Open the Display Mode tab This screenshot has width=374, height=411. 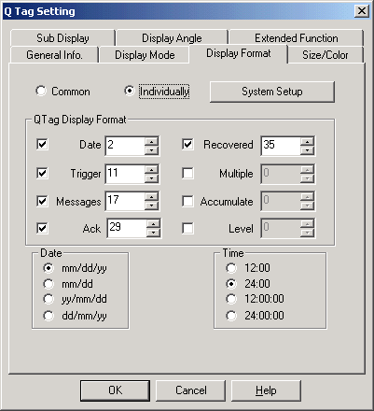click(x=145, y=55)
